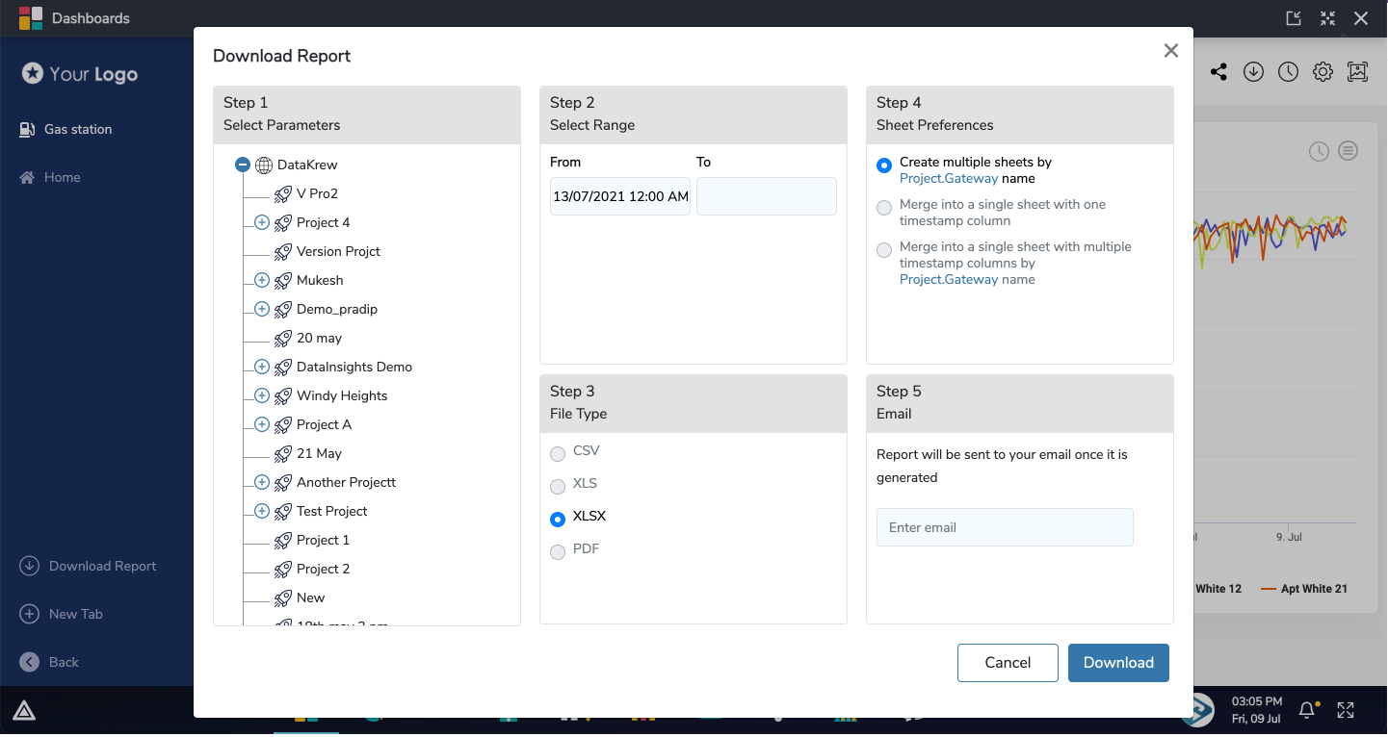Click the snapshot image icon in top toolbar
Screen dimensions: 1388x737
tap(1357, 71)
